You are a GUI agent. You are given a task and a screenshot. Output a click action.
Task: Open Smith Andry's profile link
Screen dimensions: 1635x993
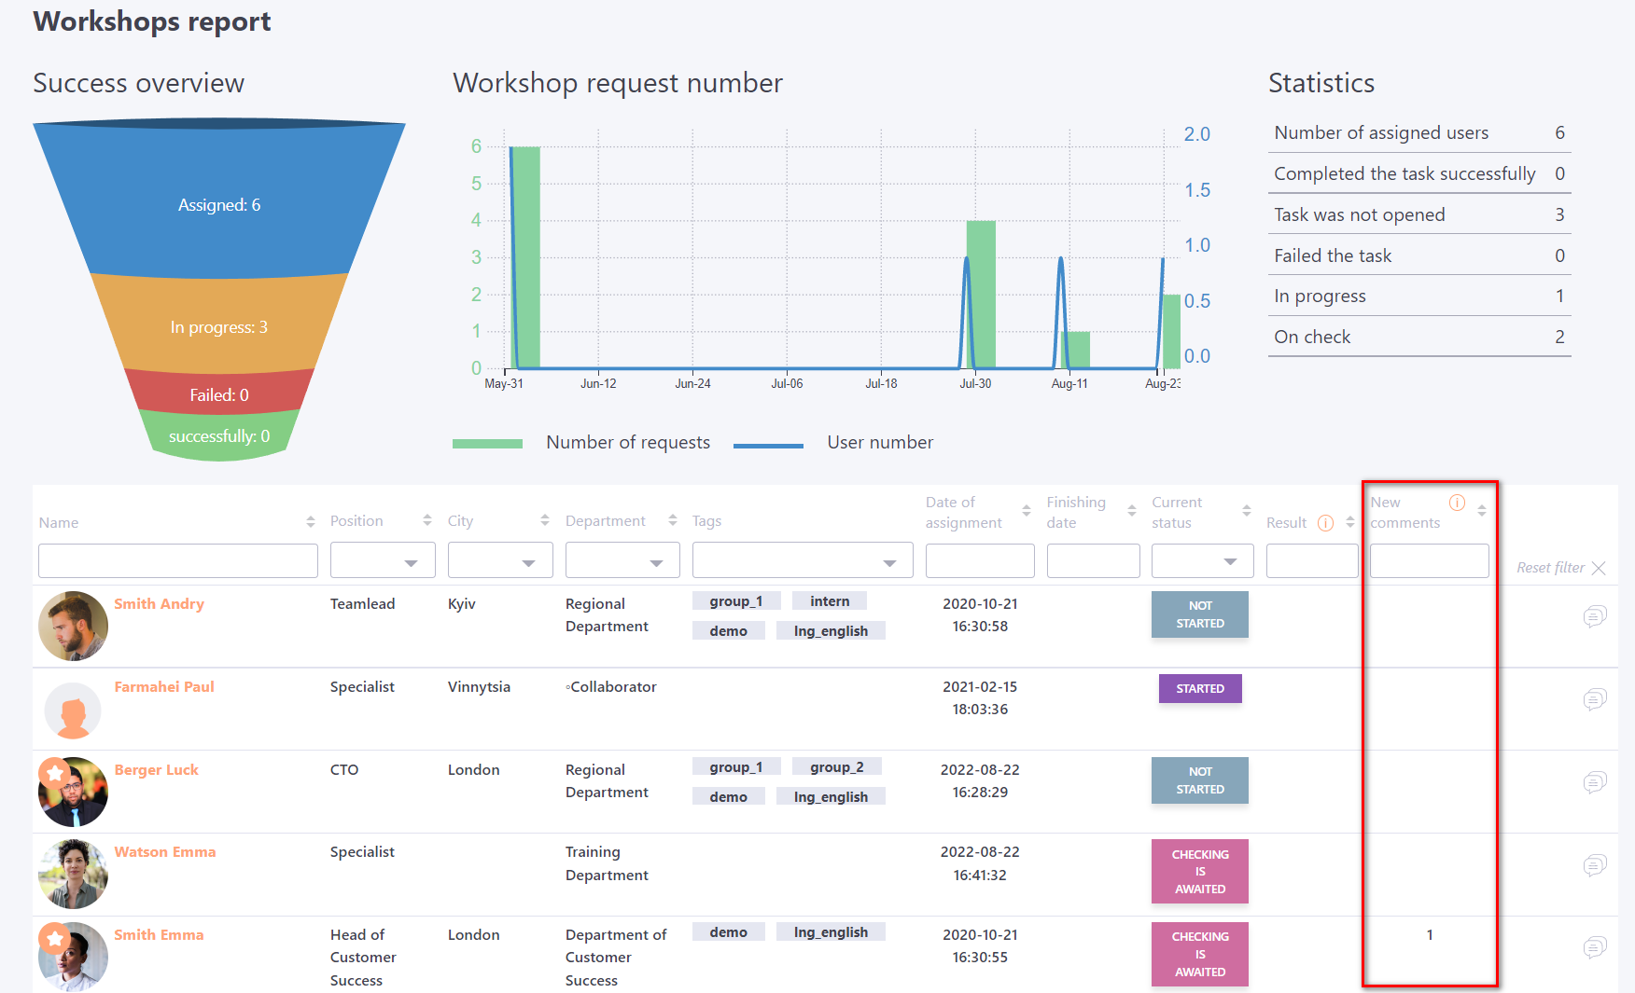coord(159,604)
